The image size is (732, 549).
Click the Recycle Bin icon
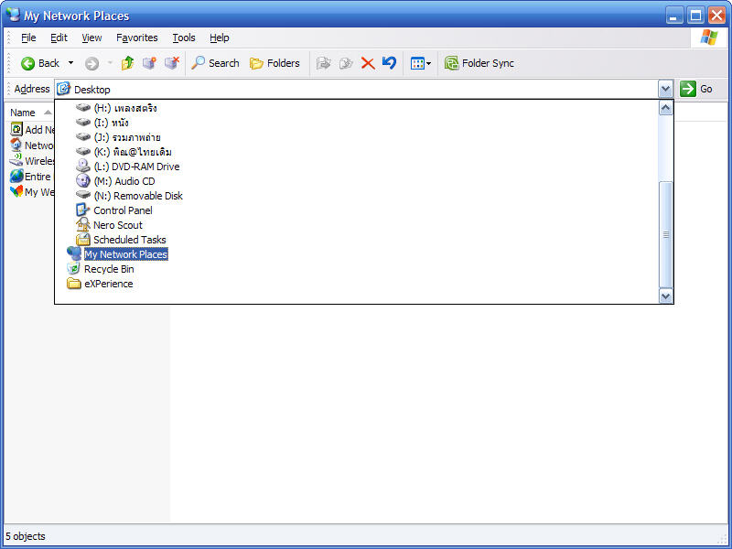[x=74, y=268]
